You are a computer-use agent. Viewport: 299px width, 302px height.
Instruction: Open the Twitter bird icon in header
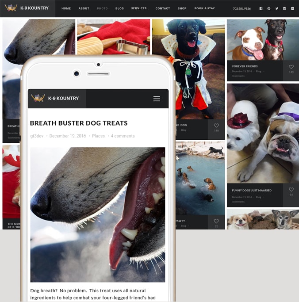[276, 8]
